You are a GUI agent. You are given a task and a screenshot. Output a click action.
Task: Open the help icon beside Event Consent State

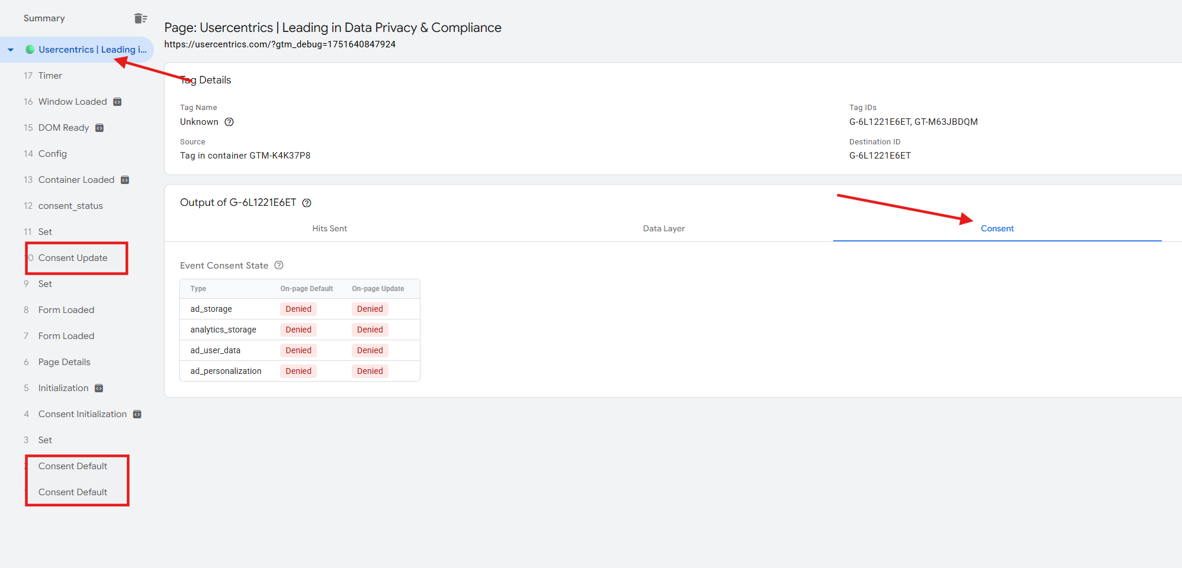coord(279,265)
